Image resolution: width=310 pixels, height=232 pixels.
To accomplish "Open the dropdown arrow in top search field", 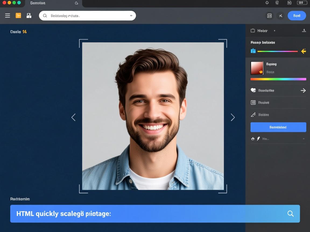I will click(x=131, y=16).
